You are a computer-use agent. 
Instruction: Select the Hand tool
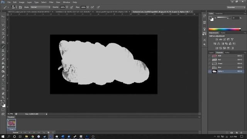[x=3, y=93]
